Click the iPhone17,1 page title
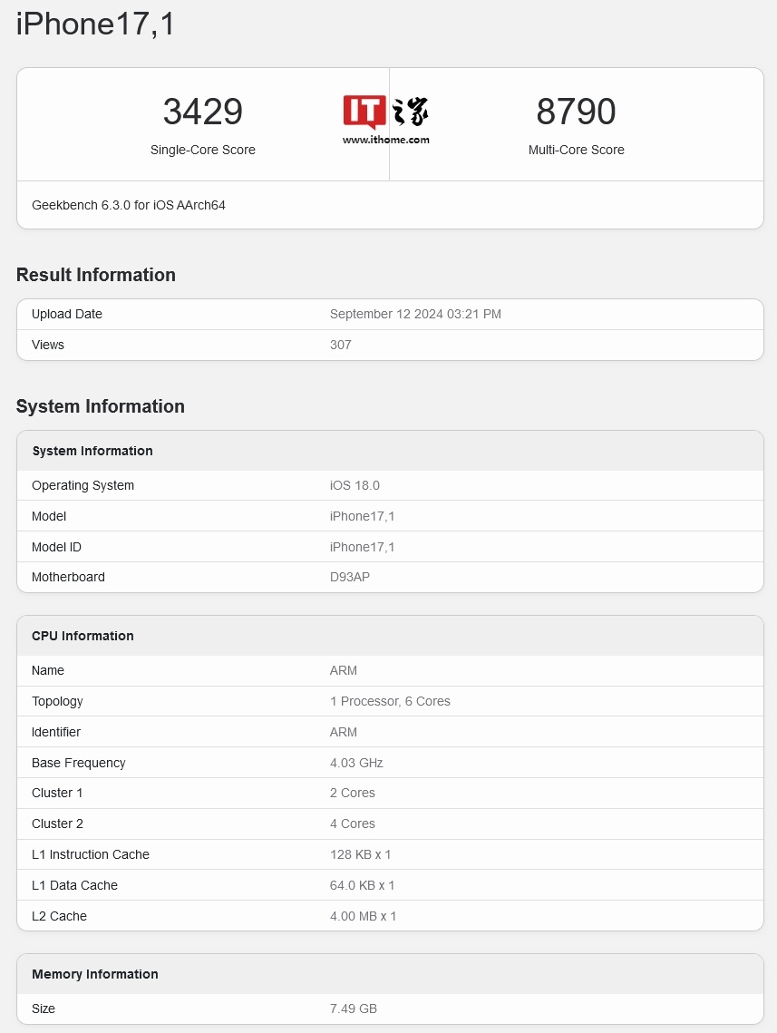777x1033 pixels. (95, 24)
